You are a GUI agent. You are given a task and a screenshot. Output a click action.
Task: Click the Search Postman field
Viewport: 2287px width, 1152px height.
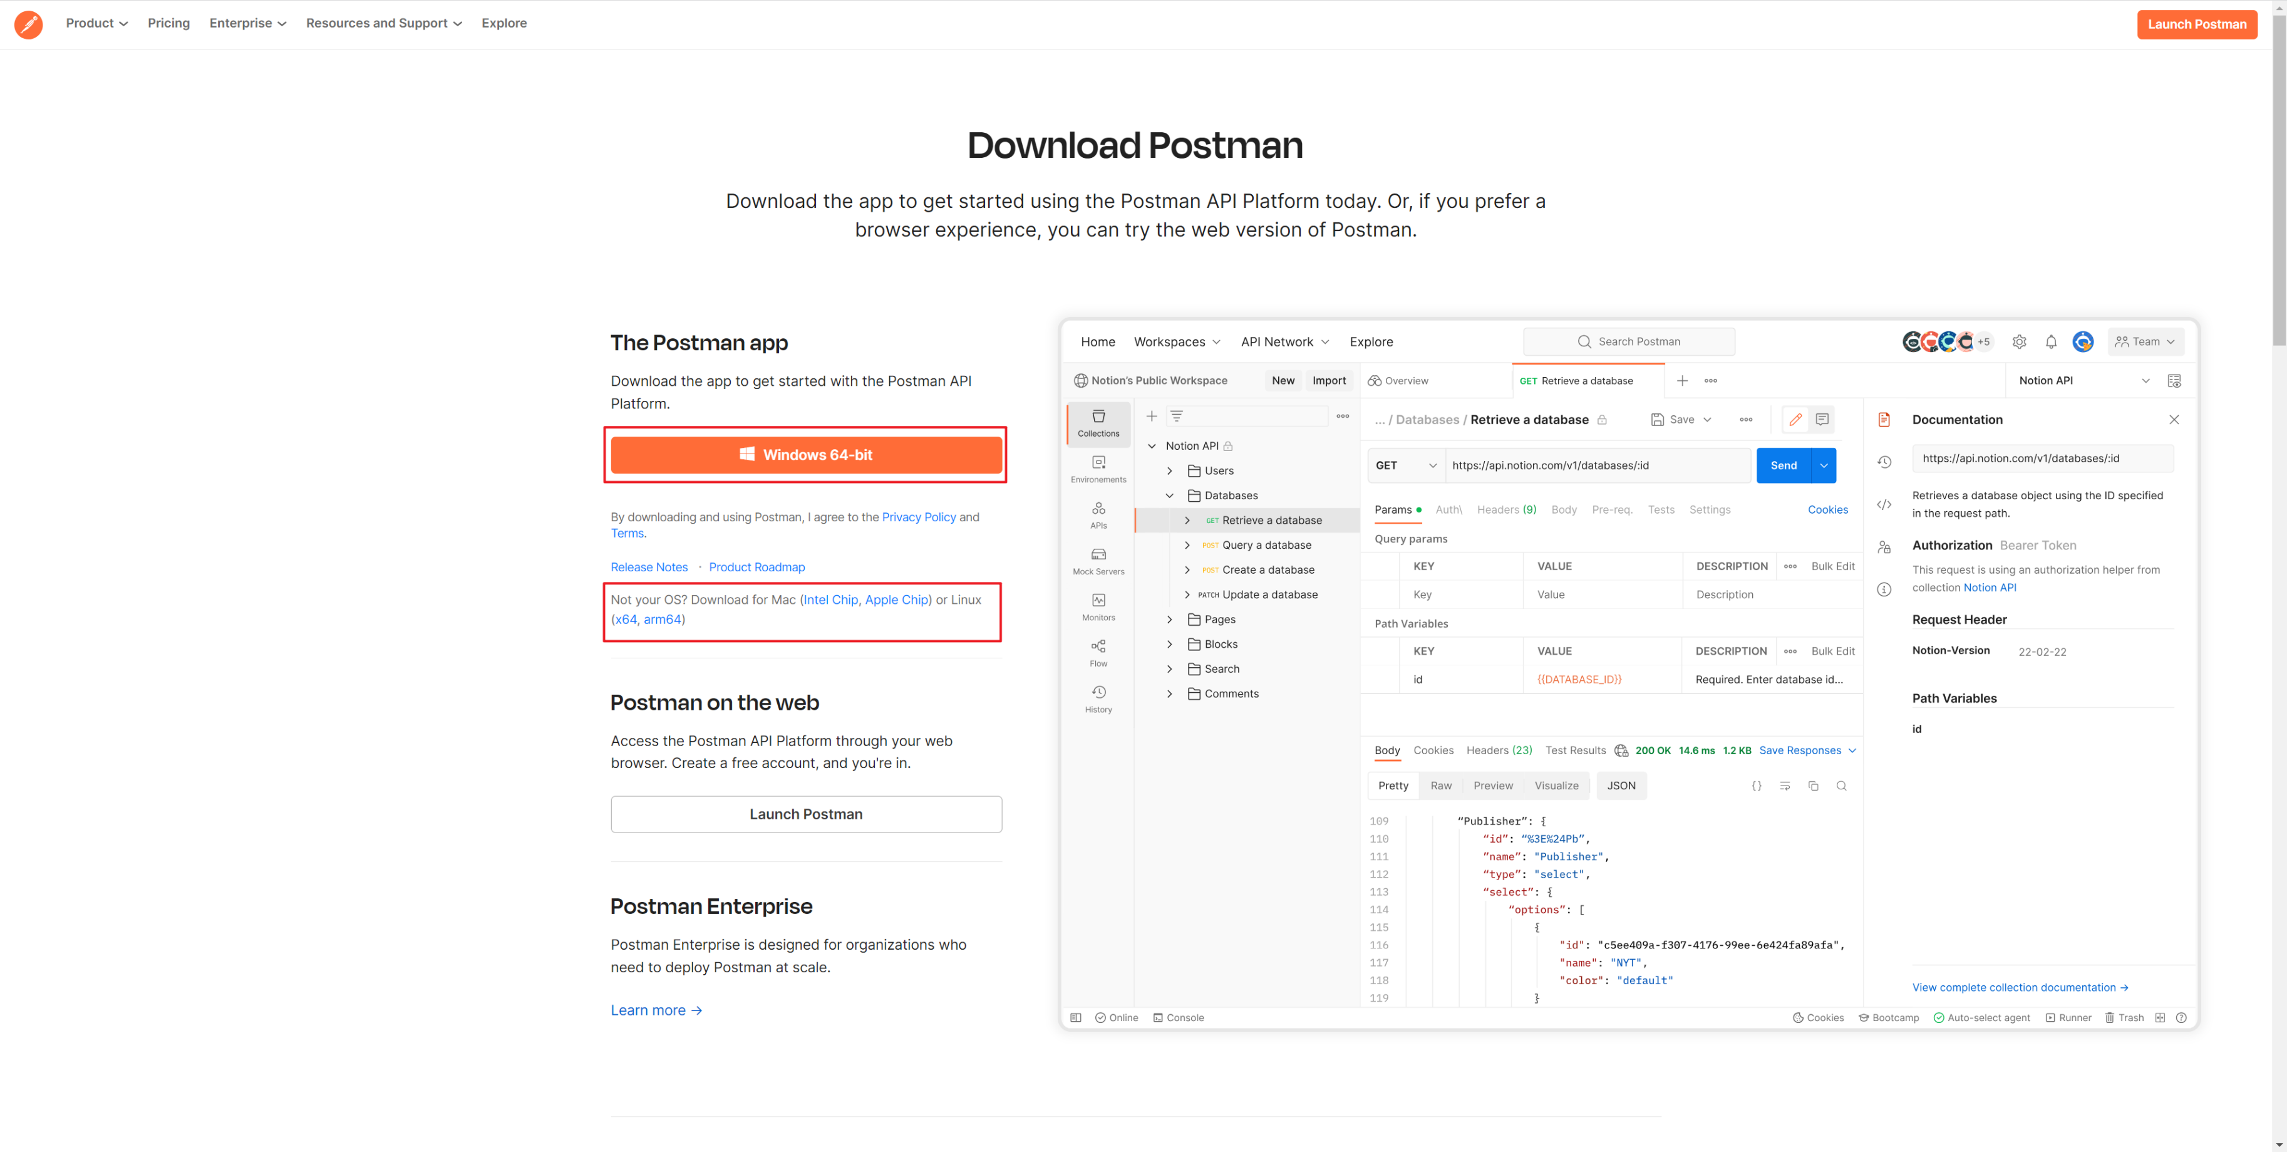(1628, 342)
